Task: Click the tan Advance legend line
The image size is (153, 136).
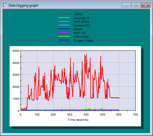Action: click(64, 18)
